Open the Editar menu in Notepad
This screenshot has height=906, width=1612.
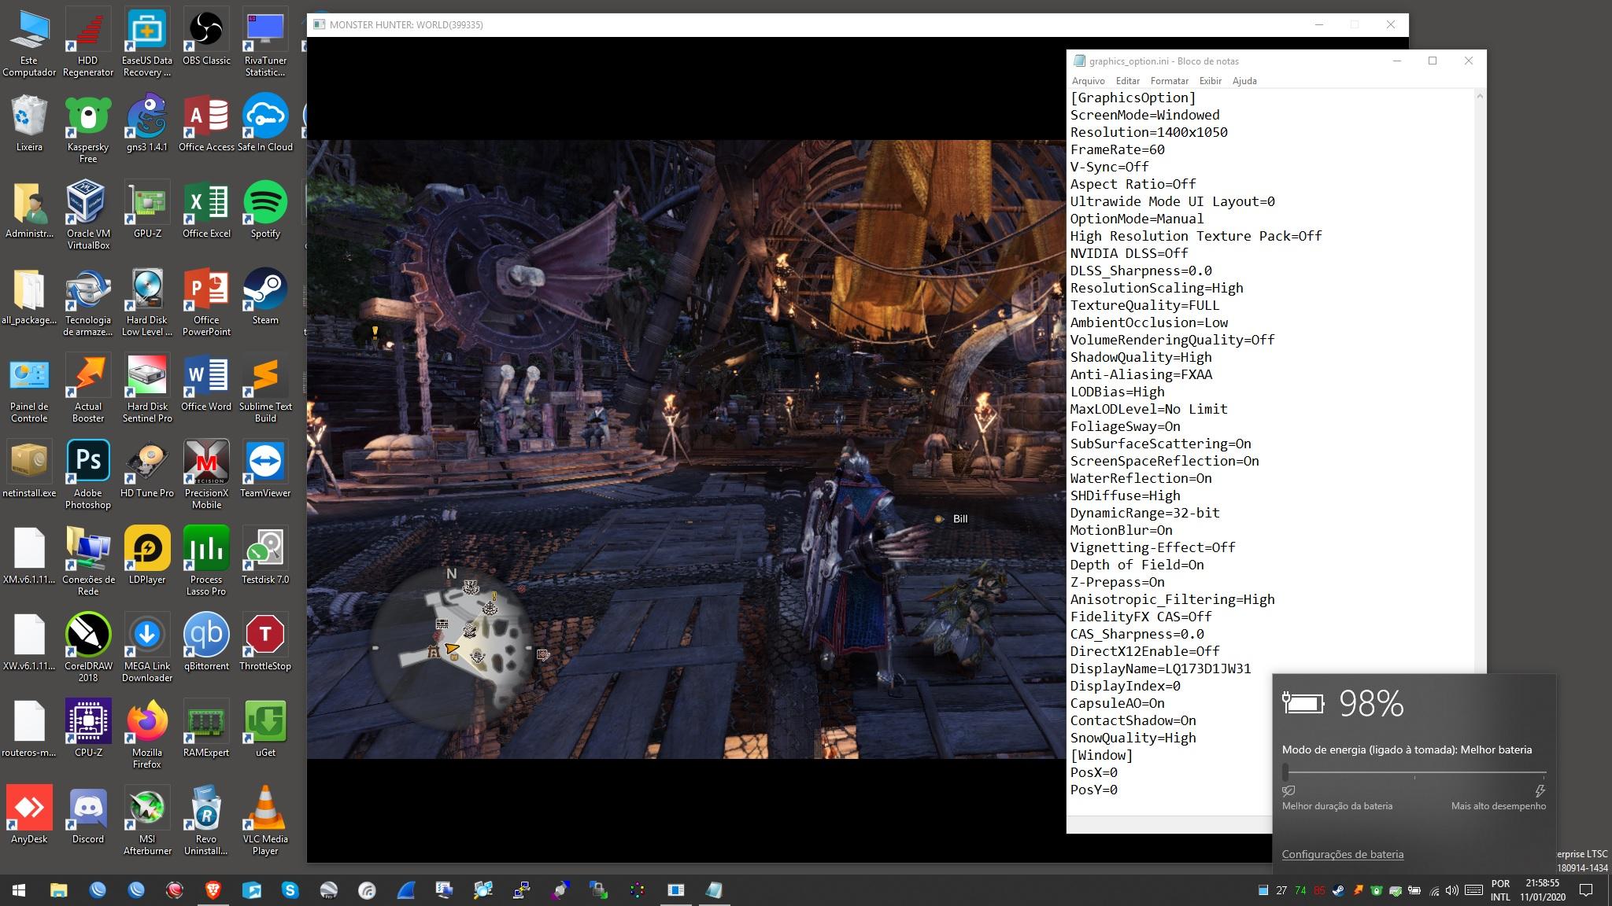[1127, 81]
